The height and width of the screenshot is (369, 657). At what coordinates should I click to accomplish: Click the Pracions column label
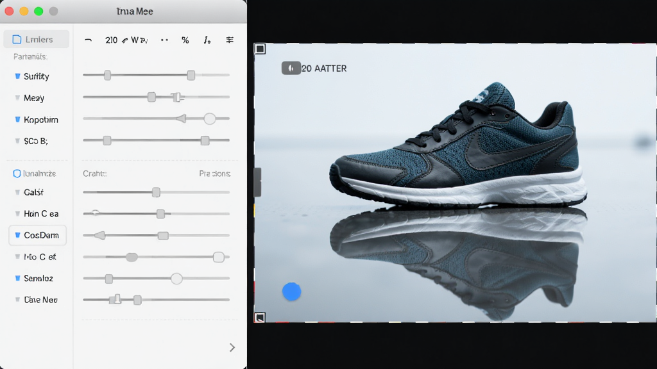tap(214, 174)
